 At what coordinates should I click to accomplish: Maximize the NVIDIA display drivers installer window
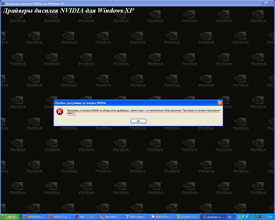(x=266, y=3)
